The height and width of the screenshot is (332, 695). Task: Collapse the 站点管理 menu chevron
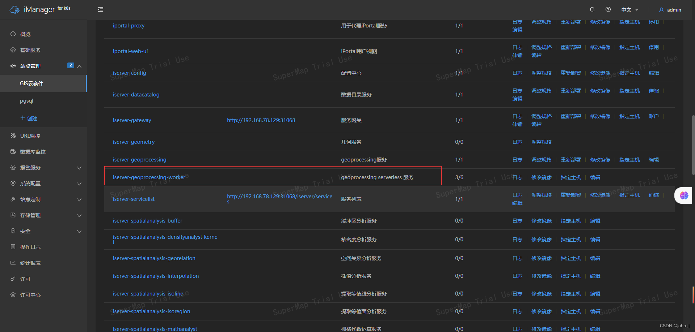(x=79, y=66)
